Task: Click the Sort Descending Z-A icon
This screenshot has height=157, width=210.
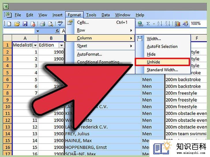Action: point(168,24)
